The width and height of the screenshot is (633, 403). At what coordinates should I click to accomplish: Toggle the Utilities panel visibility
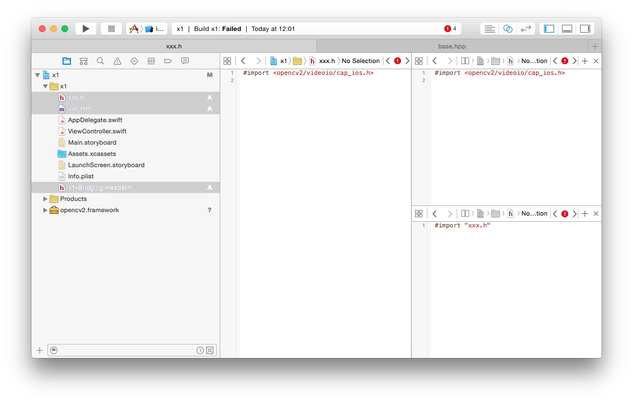[585, 29]
